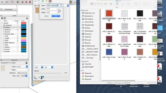Collapse the Layers panel toggle
Viewport: 166px width, 93px height.
[x=1, y=16]
